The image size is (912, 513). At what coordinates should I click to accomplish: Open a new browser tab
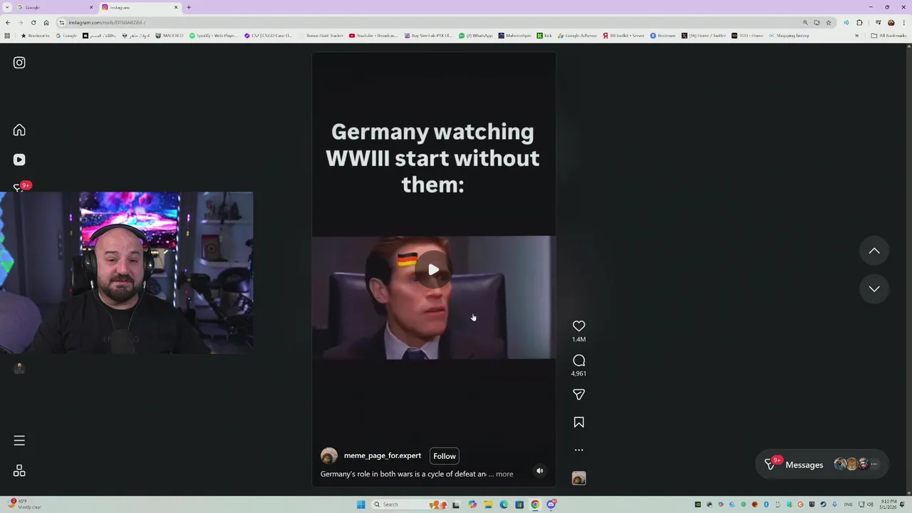point(189,7)
